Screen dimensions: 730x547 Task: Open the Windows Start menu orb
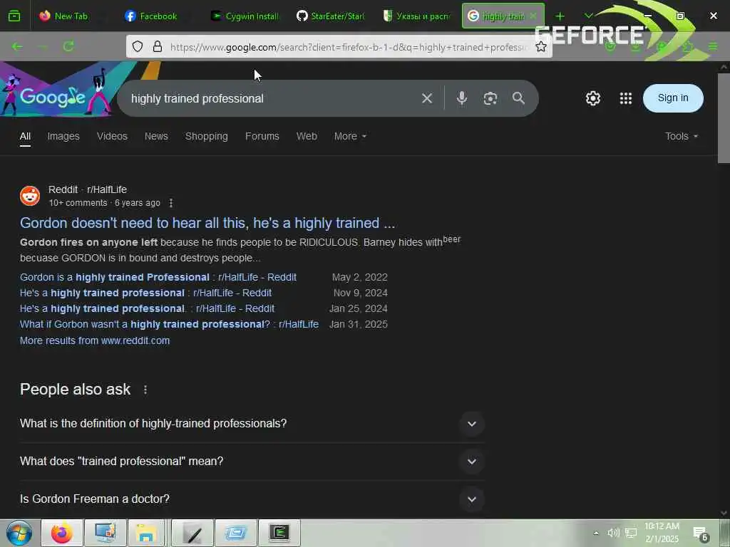pos(19,533)
